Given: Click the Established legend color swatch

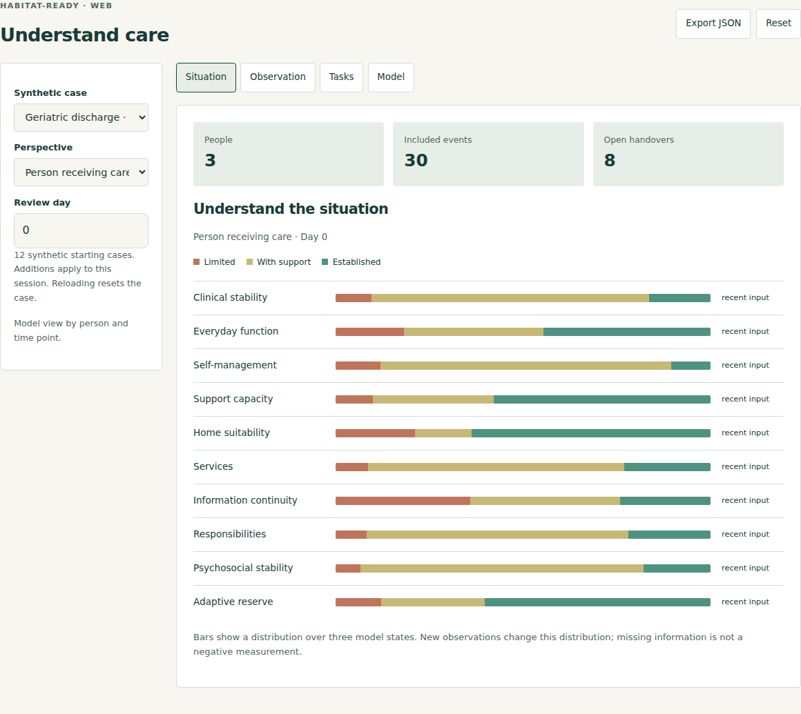Looking at the screenshot, I should [325, 262].
